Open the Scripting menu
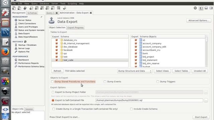Screen dimensions: 214x120 (72, 4)
